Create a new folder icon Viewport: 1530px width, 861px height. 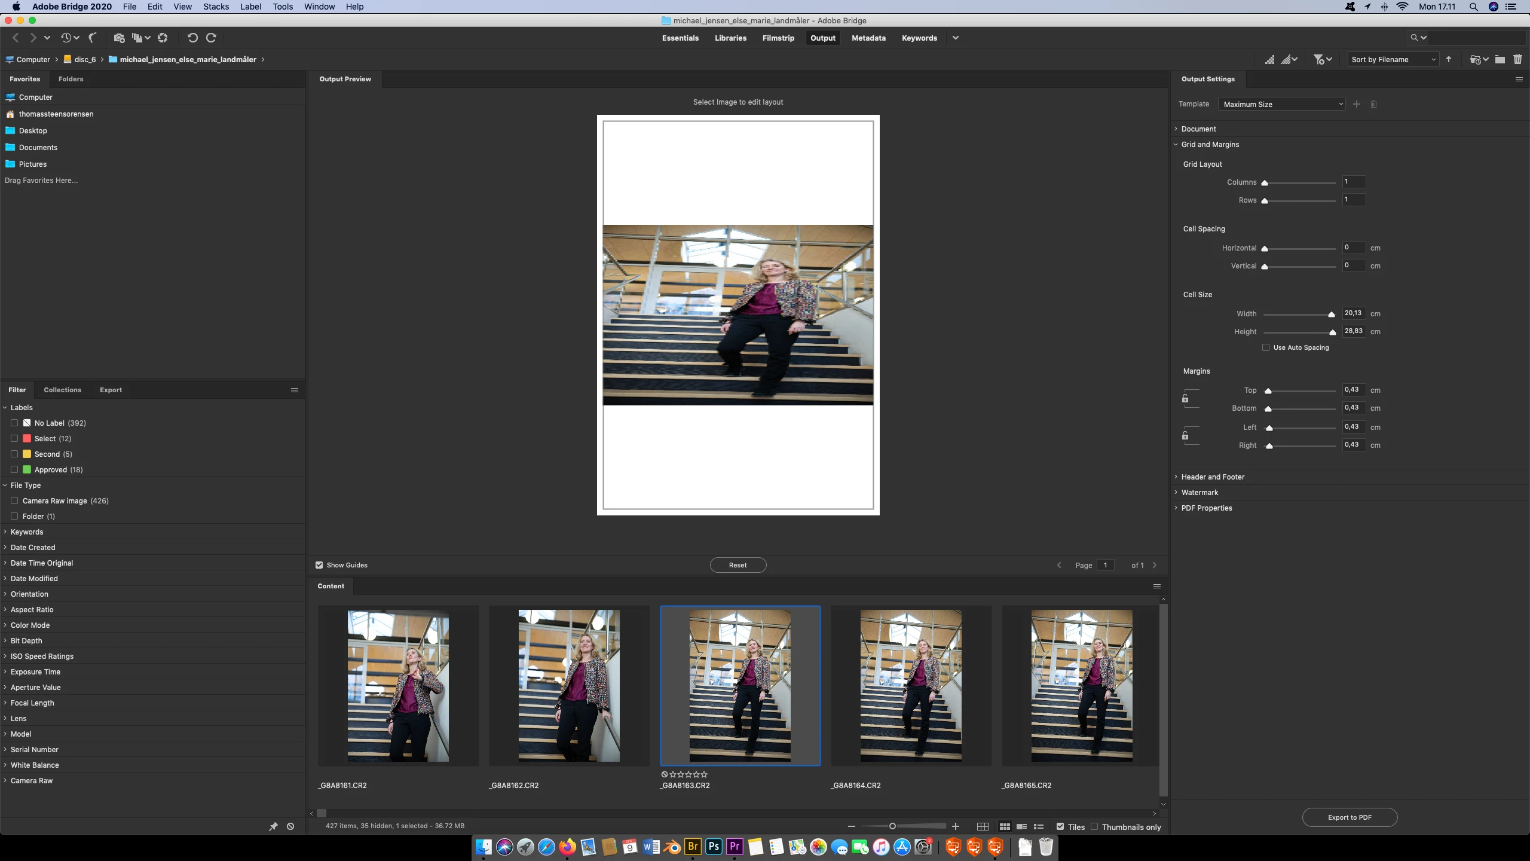click(x=1500, y=59)
